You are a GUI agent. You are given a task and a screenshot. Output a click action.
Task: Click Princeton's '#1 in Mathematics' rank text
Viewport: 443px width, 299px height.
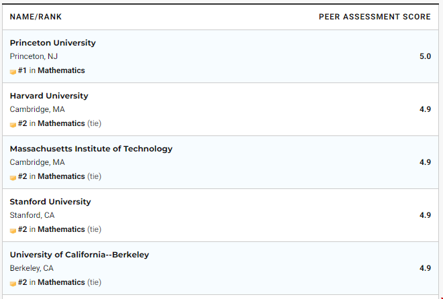(52, 70)
